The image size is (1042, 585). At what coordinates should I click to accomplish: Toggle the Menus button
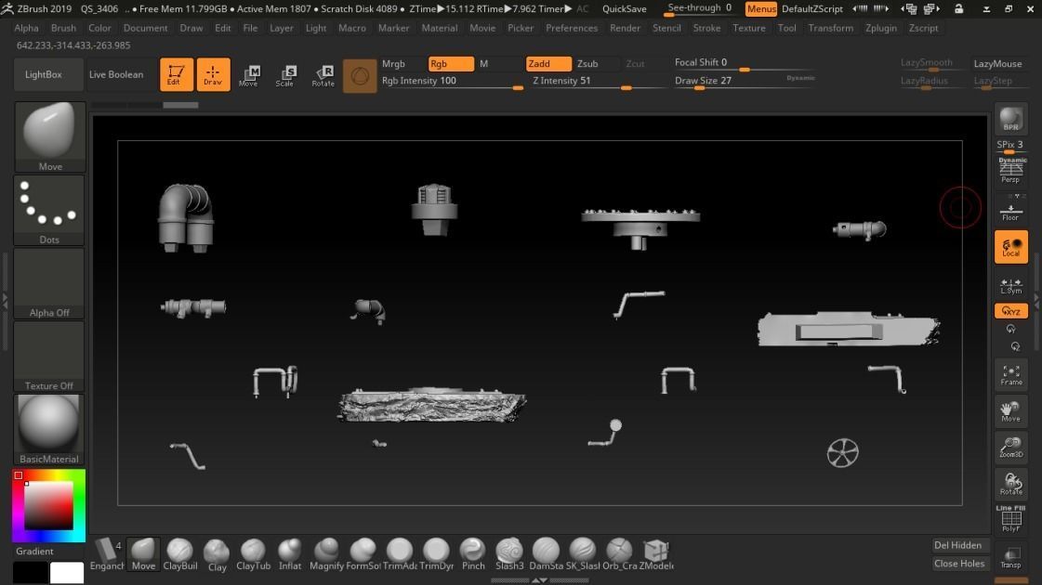tap(761, 8)
